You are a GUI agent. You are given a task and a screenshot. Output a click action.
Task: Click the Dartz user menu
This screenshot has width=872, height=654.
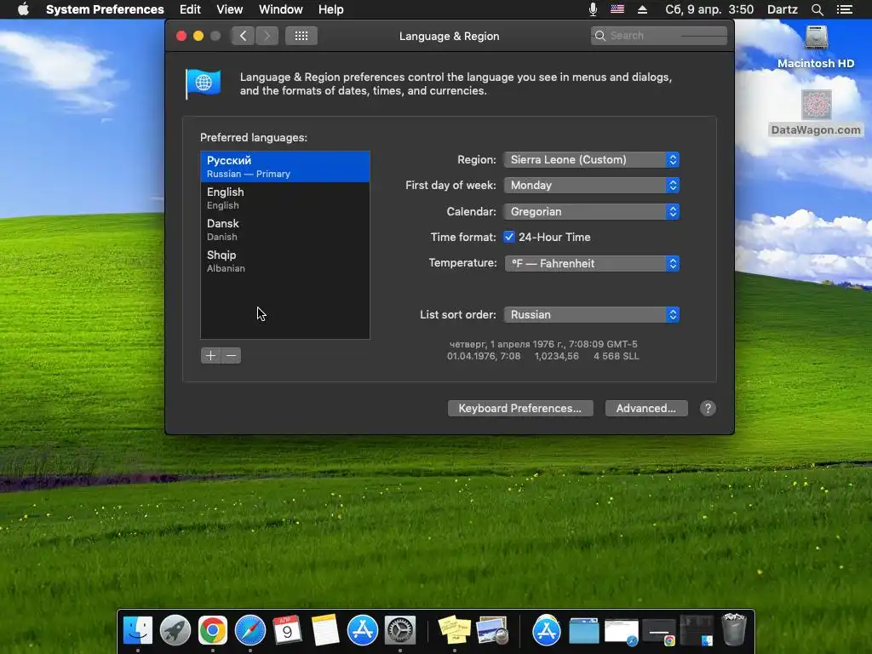coord(783,9)
